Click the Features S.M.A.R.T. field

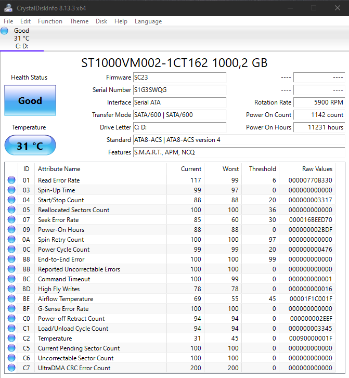239,152
